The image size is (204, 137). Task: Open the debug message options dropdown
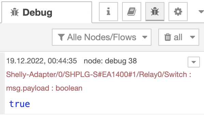193,62
